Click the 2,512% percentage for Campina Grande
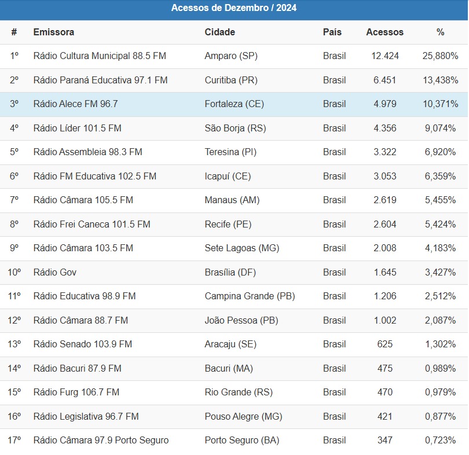 click(x=440, y=296)
